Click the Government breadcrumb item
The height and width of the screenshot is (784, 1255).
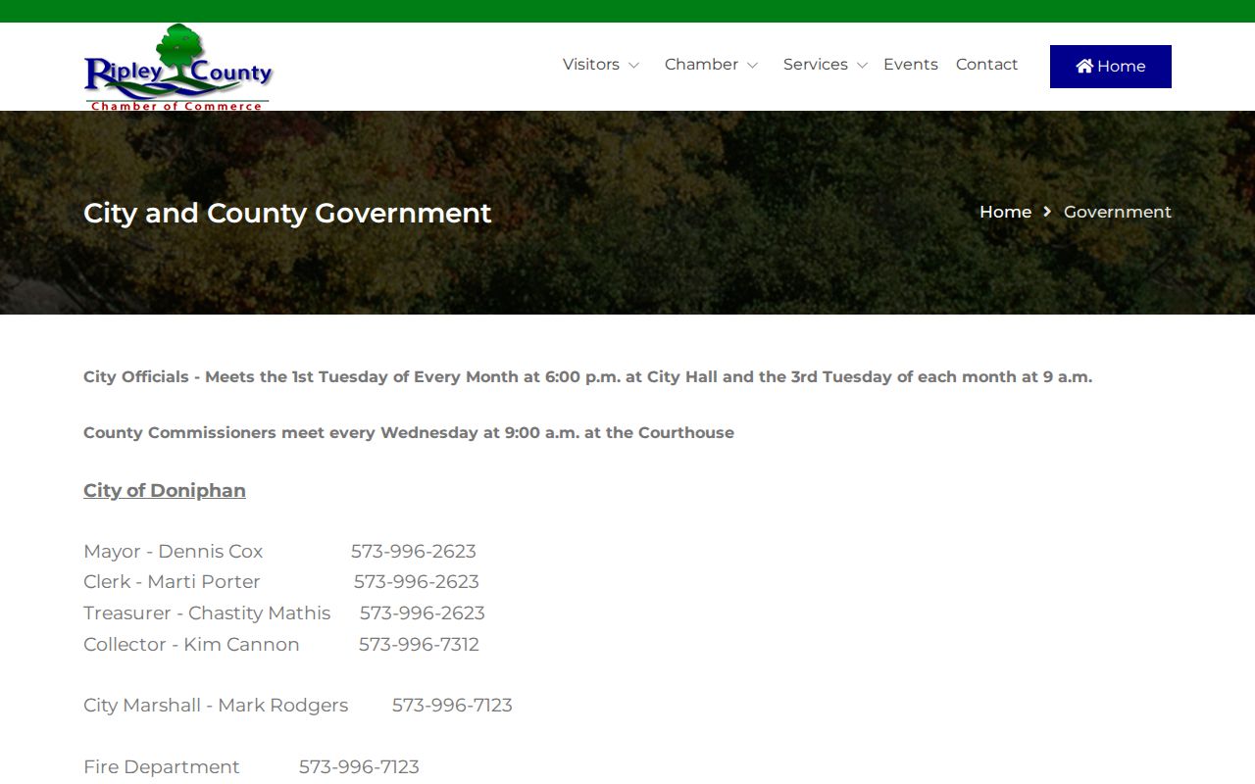click(x=1118, y=212)
